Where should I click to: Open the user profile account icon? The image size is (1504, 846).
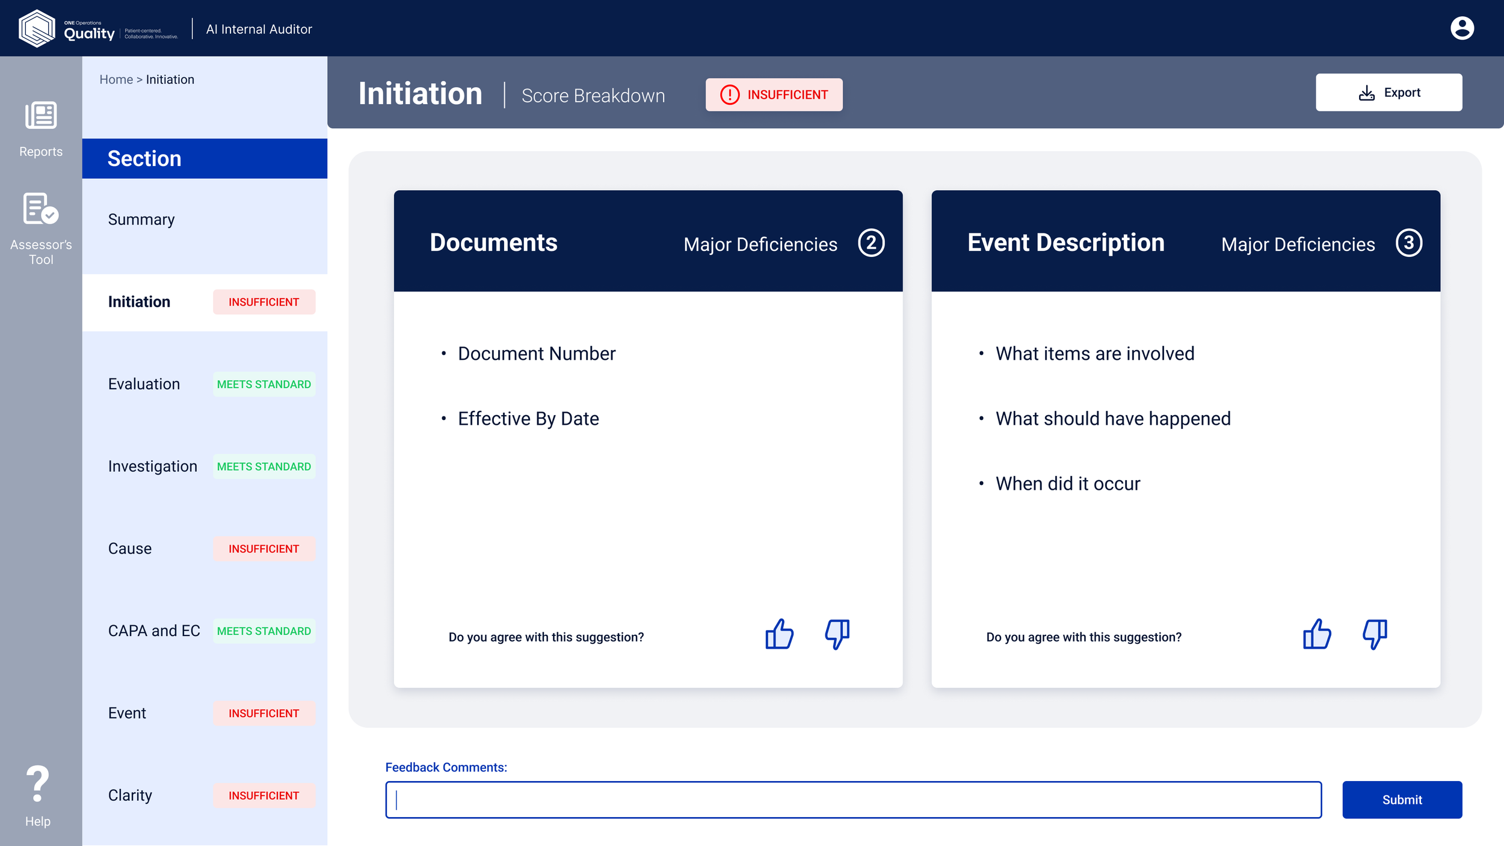pos(1462,28)
